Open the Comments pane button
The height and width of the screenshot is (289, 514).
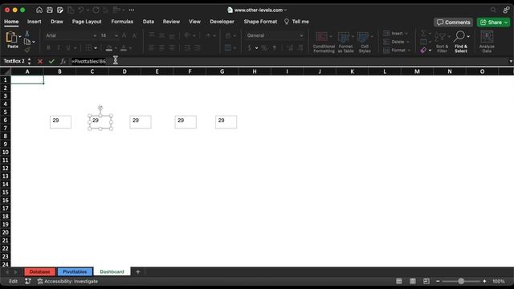[x=453, y=22]
